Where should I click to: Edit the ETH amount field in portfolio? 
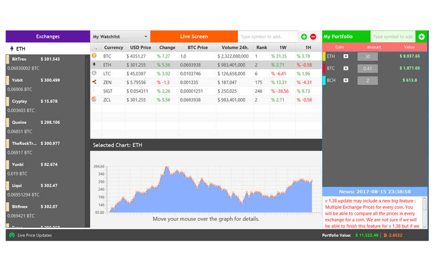click(x=367, y=56)
